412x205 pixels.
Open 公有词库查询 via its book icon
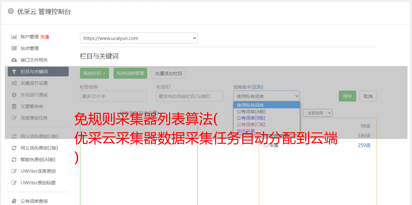(14, 201)
